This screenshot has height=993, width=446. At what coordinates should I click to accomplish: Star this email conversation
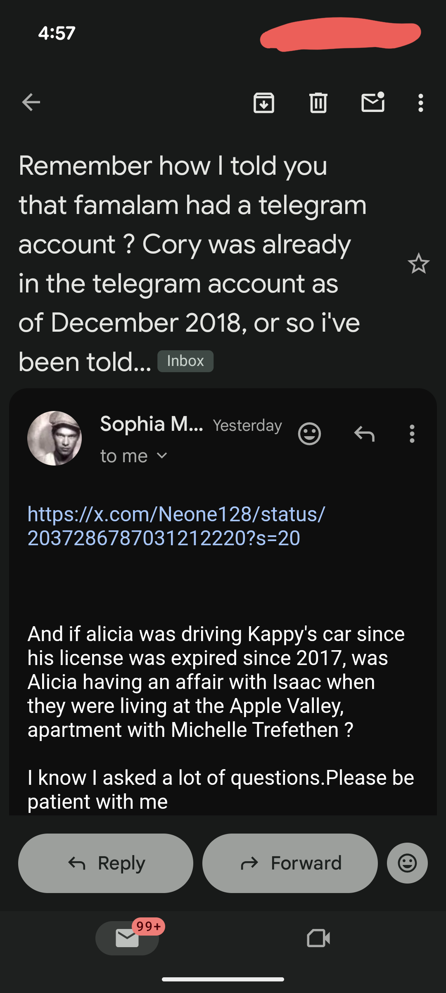[418, 264]
